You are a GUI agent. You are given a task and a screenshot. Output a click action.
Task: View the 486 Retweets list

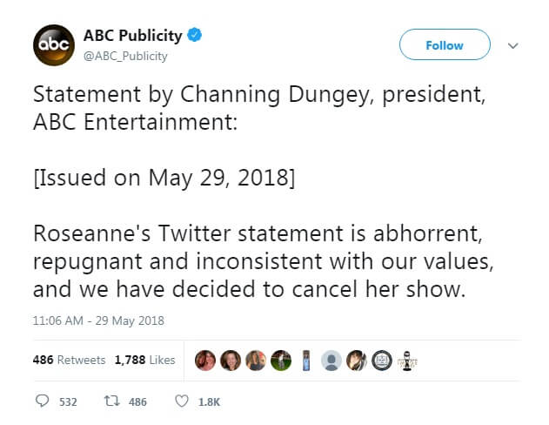coord(69,360)
